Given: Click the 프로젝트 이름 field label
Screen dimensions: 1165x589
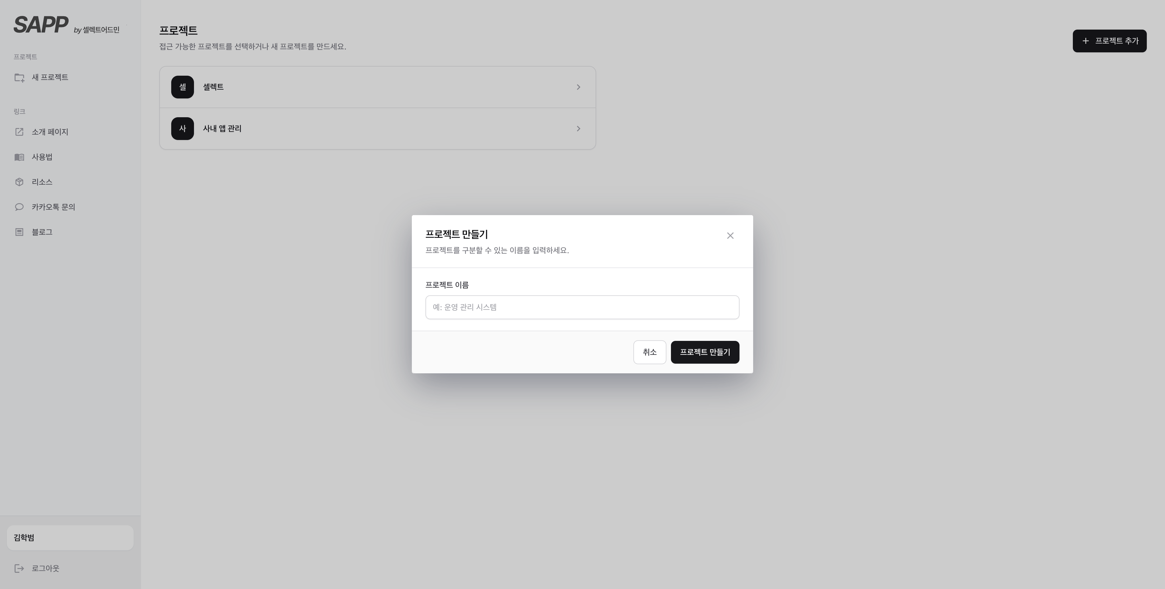Looking at the screenshot, I should pos(447,285).
